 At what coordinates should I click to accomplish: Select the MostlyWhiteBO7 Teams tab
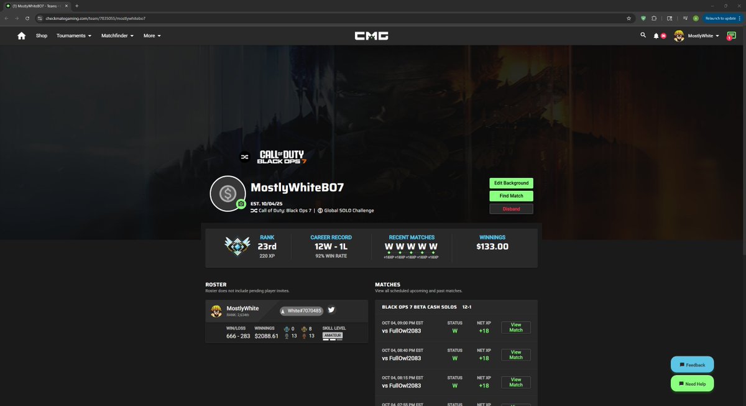(x=37, y=6)
